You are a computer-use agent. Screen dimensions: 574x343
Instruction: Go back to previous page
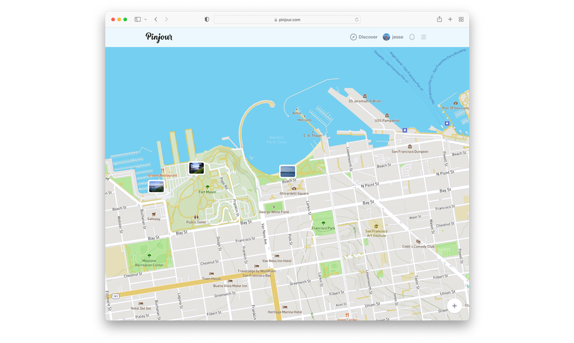pyautogui.click(x=155, y=19)
